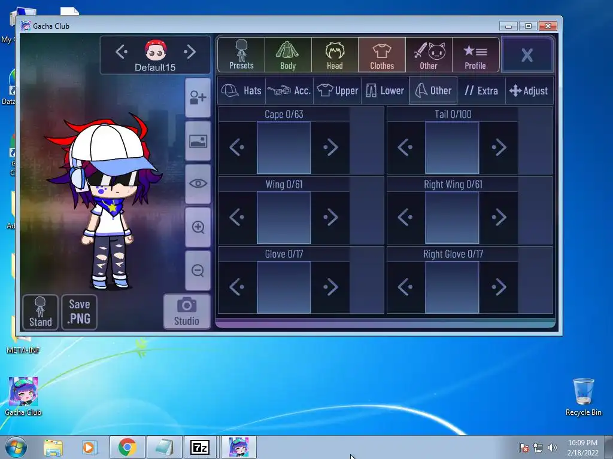Open the notepad app on taskbar
Image resolution: width=613 pixels, height=459 pixels.
164,447
